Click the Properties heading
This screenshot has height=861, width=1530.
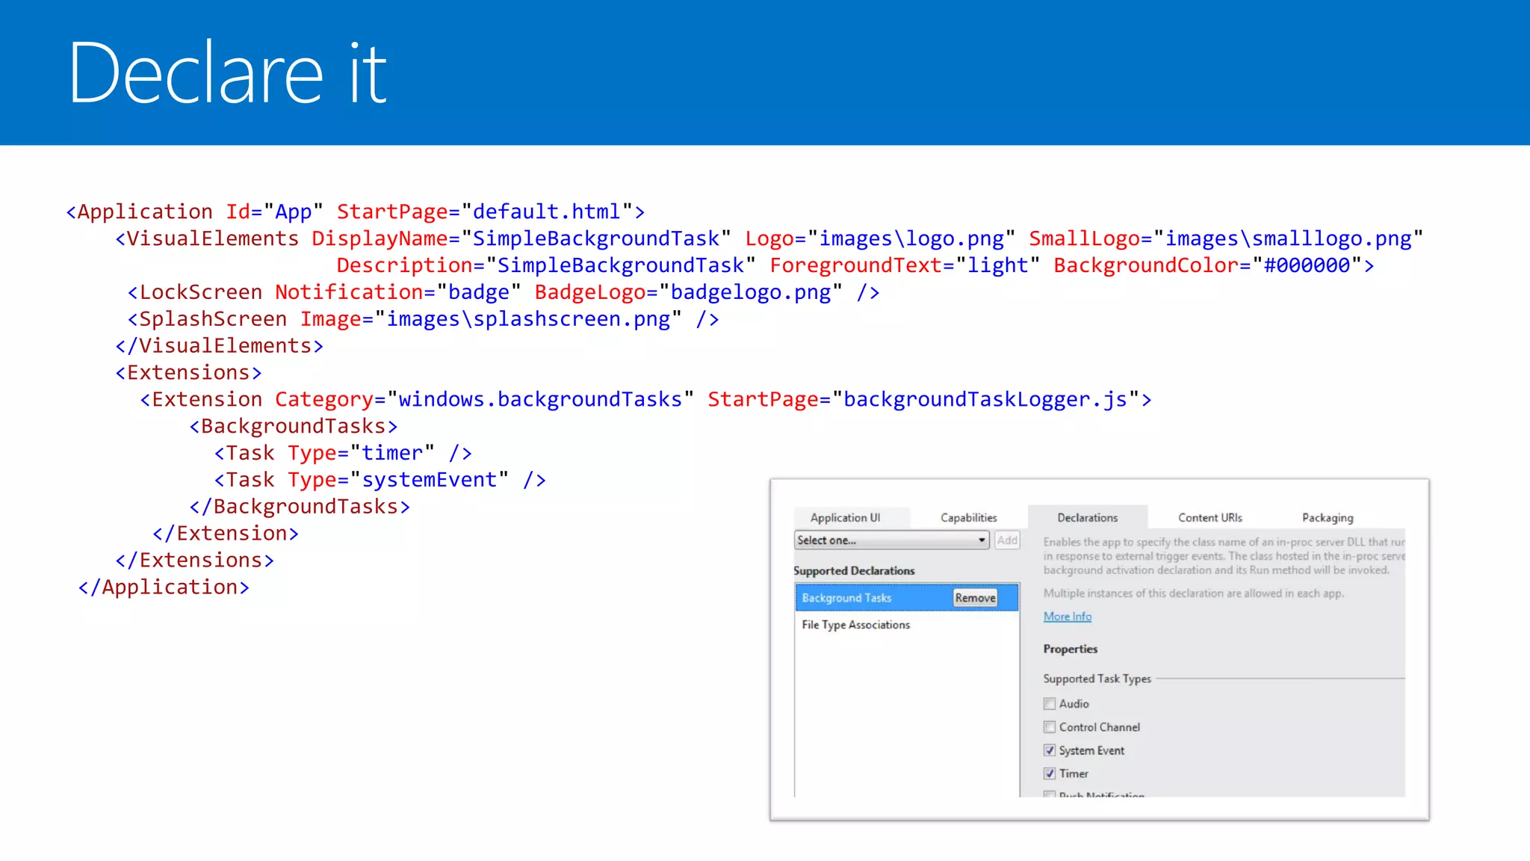tap(1070, 649)
